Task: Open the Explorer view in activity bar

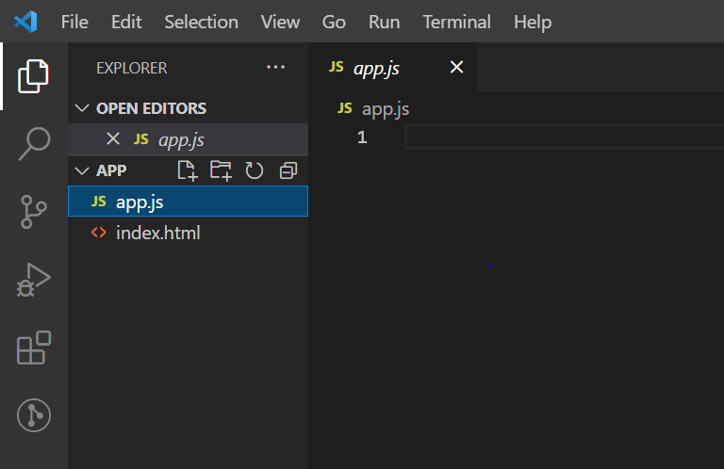Action: coord(33,76)
